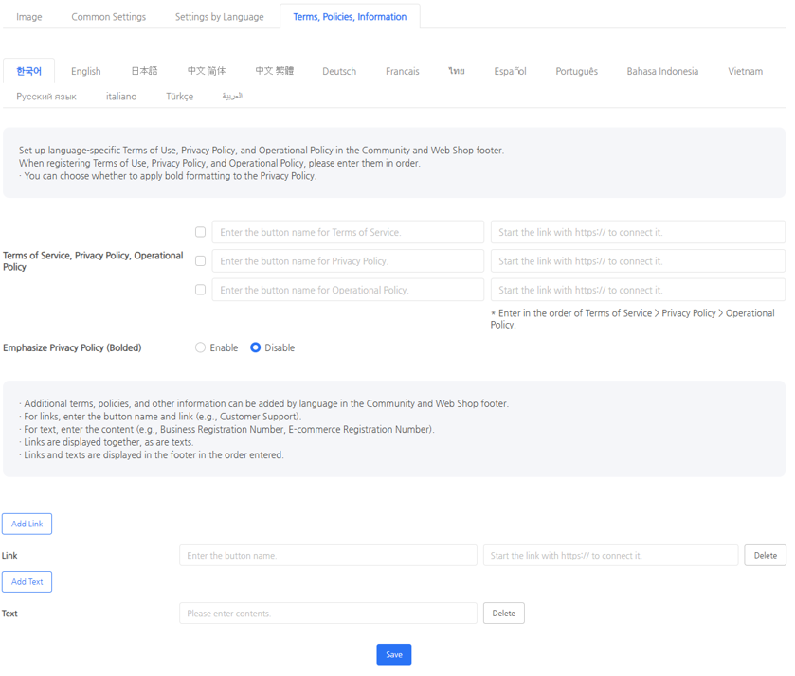Viewport: 795px width, 676px height.
Task: Switch to the Bahasa Indonesia language tab
Action: (662, 71)
